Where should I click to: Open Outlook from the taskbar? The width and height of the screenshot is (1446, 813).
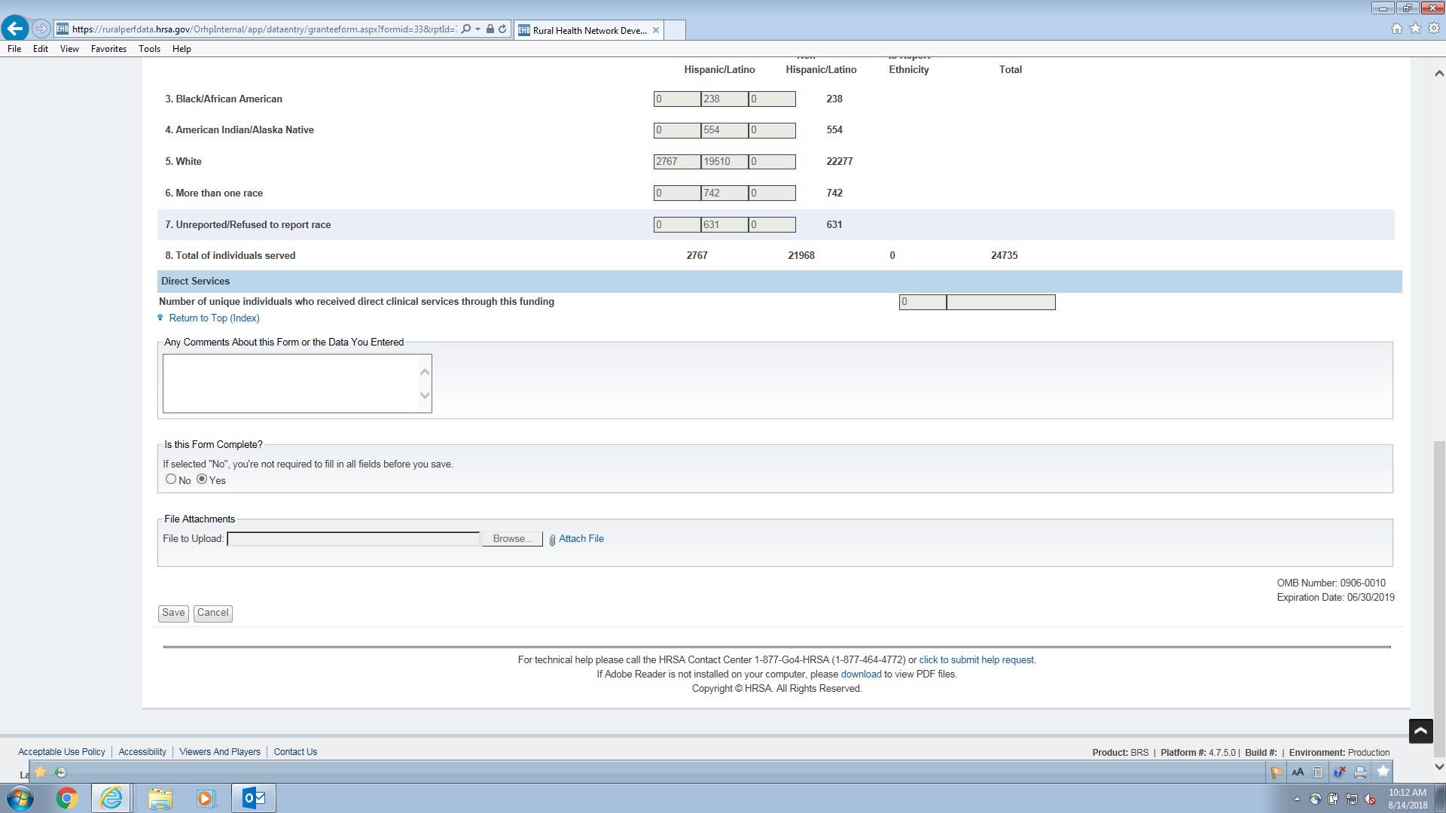[x=253, y=798]
